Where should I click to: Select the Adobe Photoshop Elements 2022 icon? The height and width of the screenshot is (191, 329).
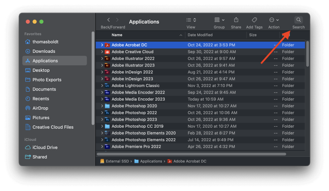tap(107, 140)
